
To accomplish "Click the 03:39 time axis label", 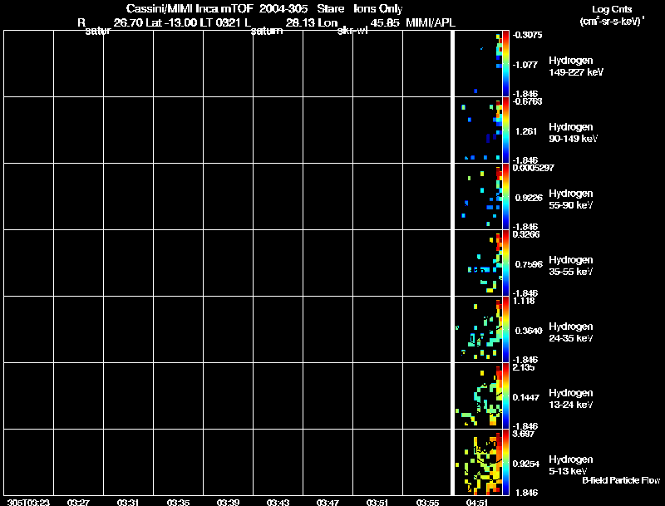I will click(x=228, y=503).
